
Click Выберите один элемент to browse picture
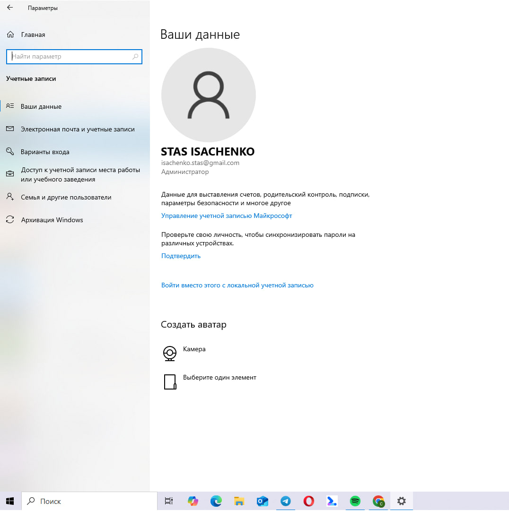click(219, 377)
